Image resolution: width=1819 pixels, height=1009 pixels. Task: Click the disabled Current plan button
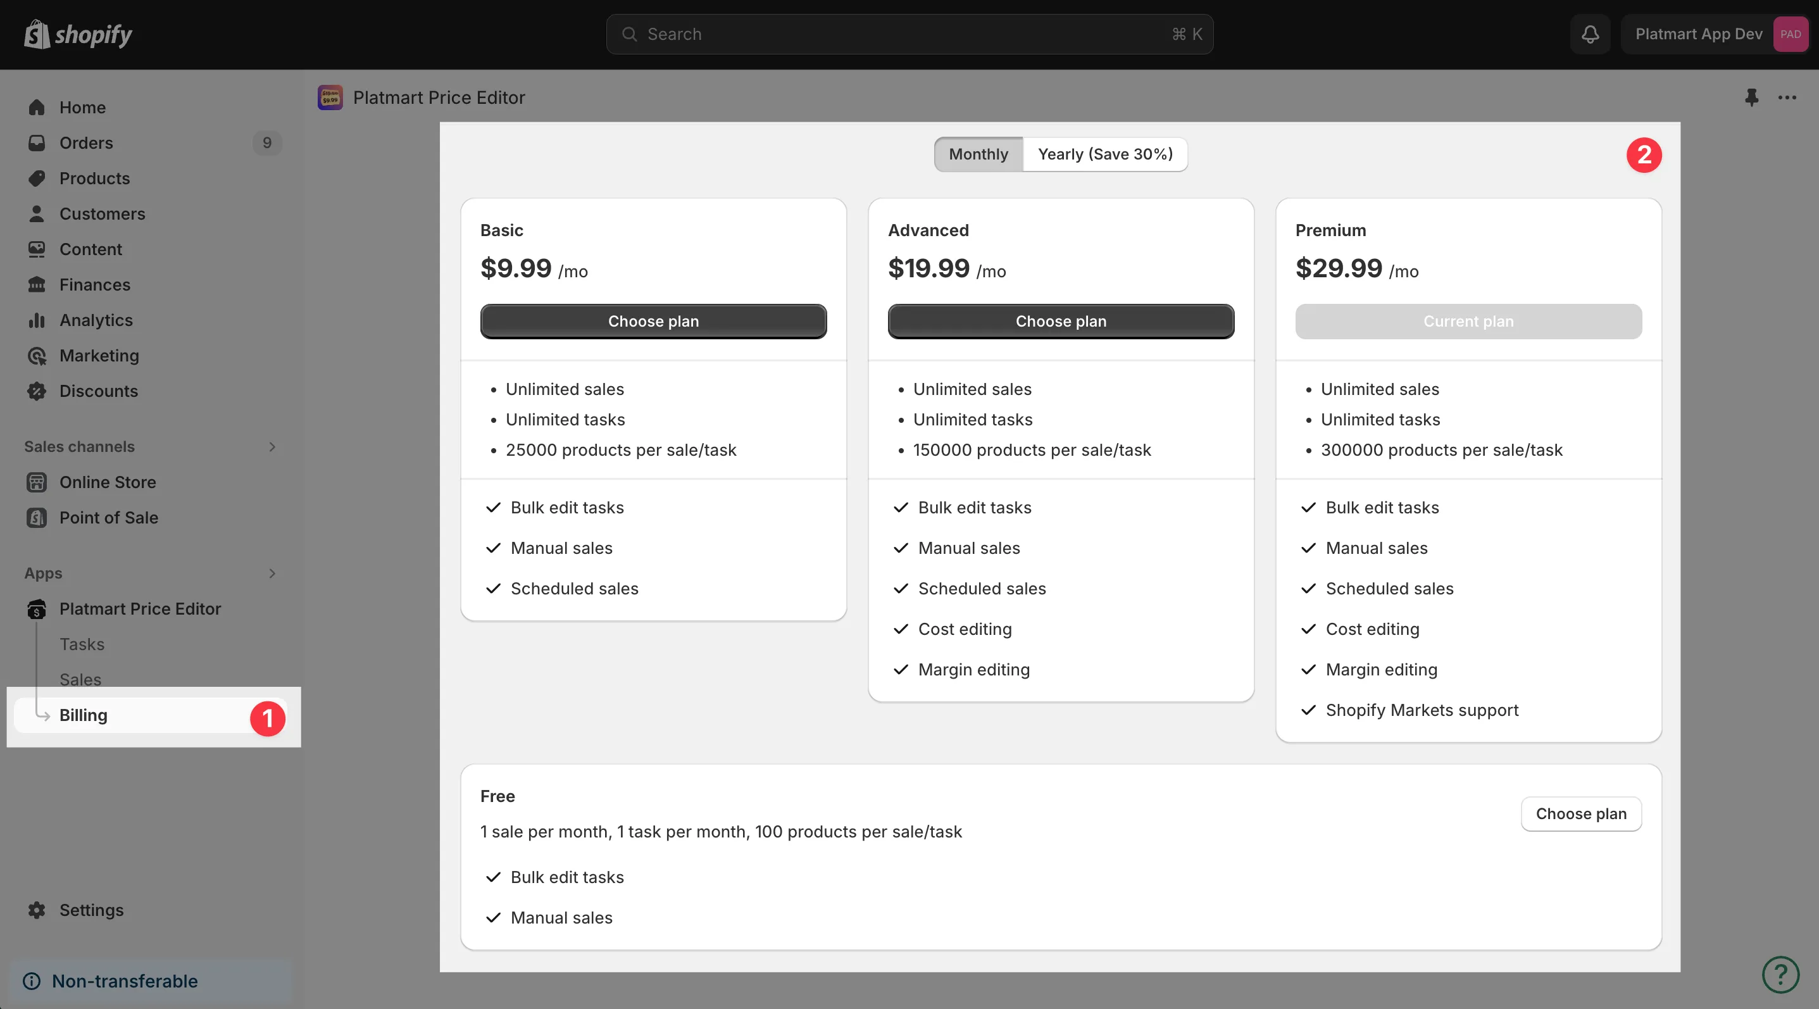coord(1468,322)
